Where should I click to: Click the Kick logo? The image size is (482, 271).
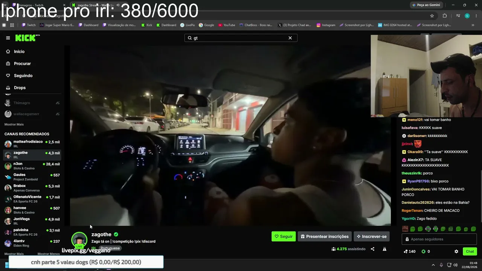click(27, 38)
